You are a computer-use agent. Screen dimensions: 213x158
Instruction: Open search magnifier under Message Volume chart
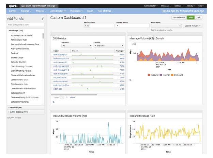[131, 80]
